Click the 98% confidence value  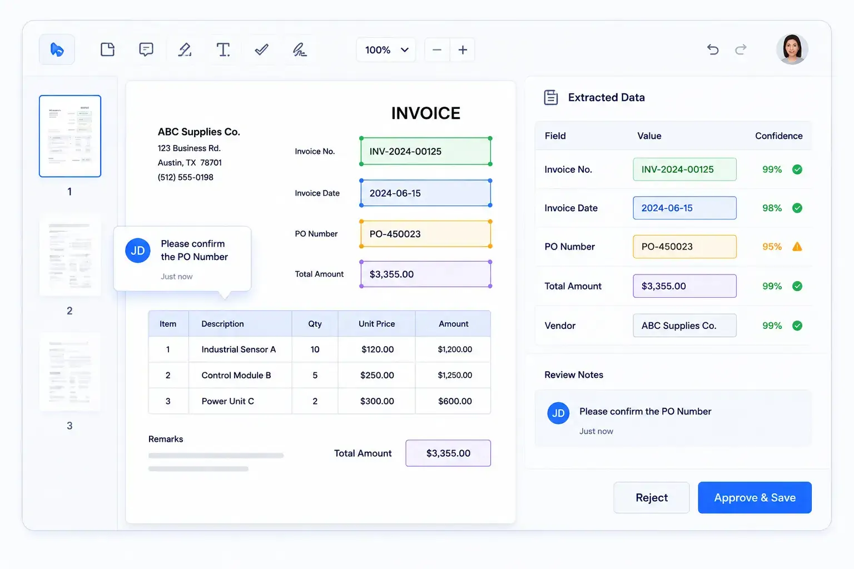tap(772, 208)
